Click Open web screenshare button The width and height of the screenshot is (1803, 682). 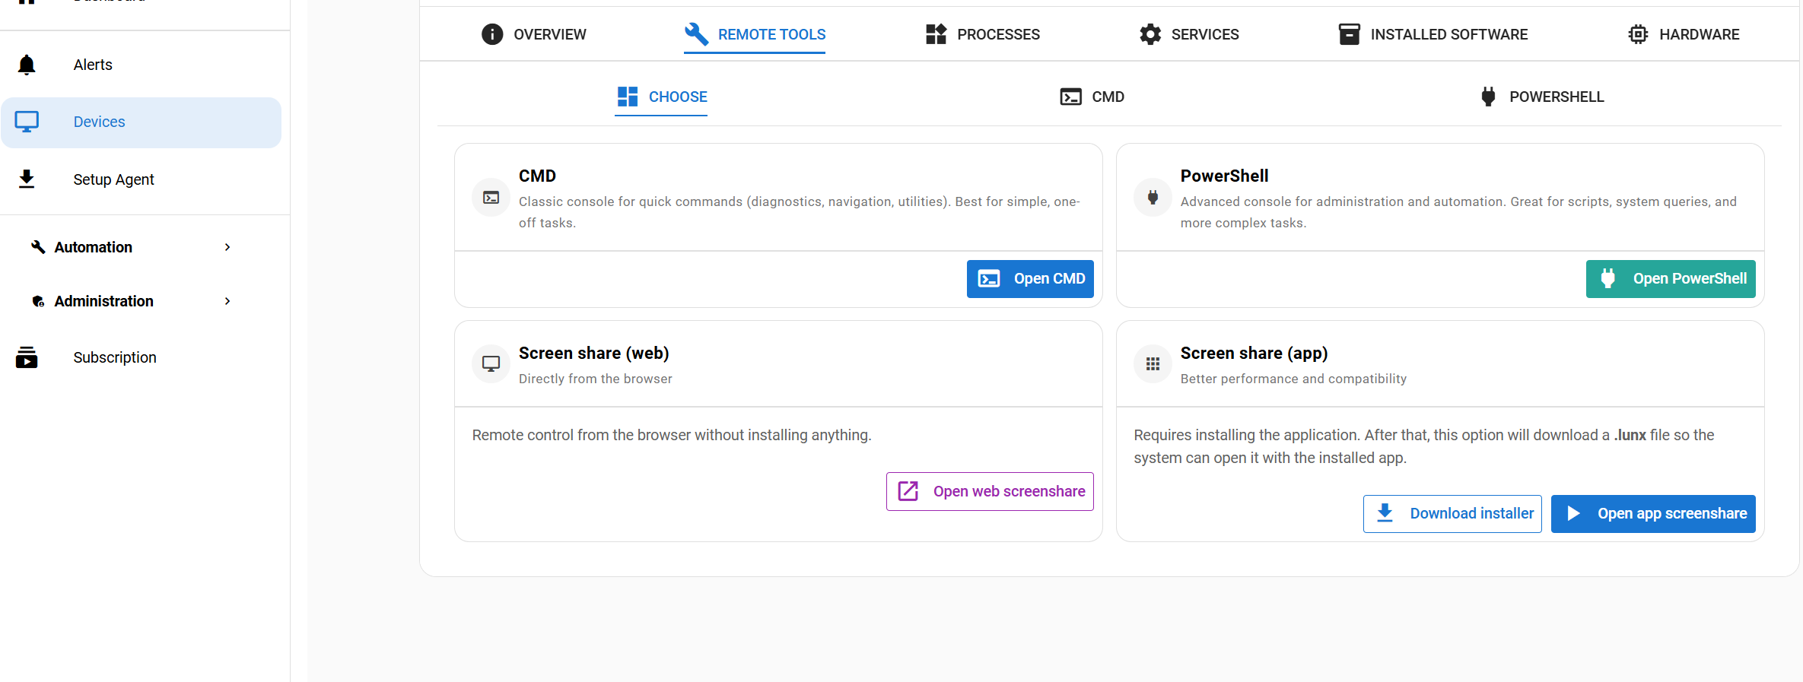[990, 492]
